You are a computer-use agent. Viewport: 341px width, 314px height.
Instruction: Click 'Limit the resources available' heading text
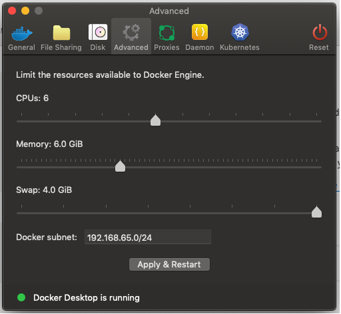[110, 75]
